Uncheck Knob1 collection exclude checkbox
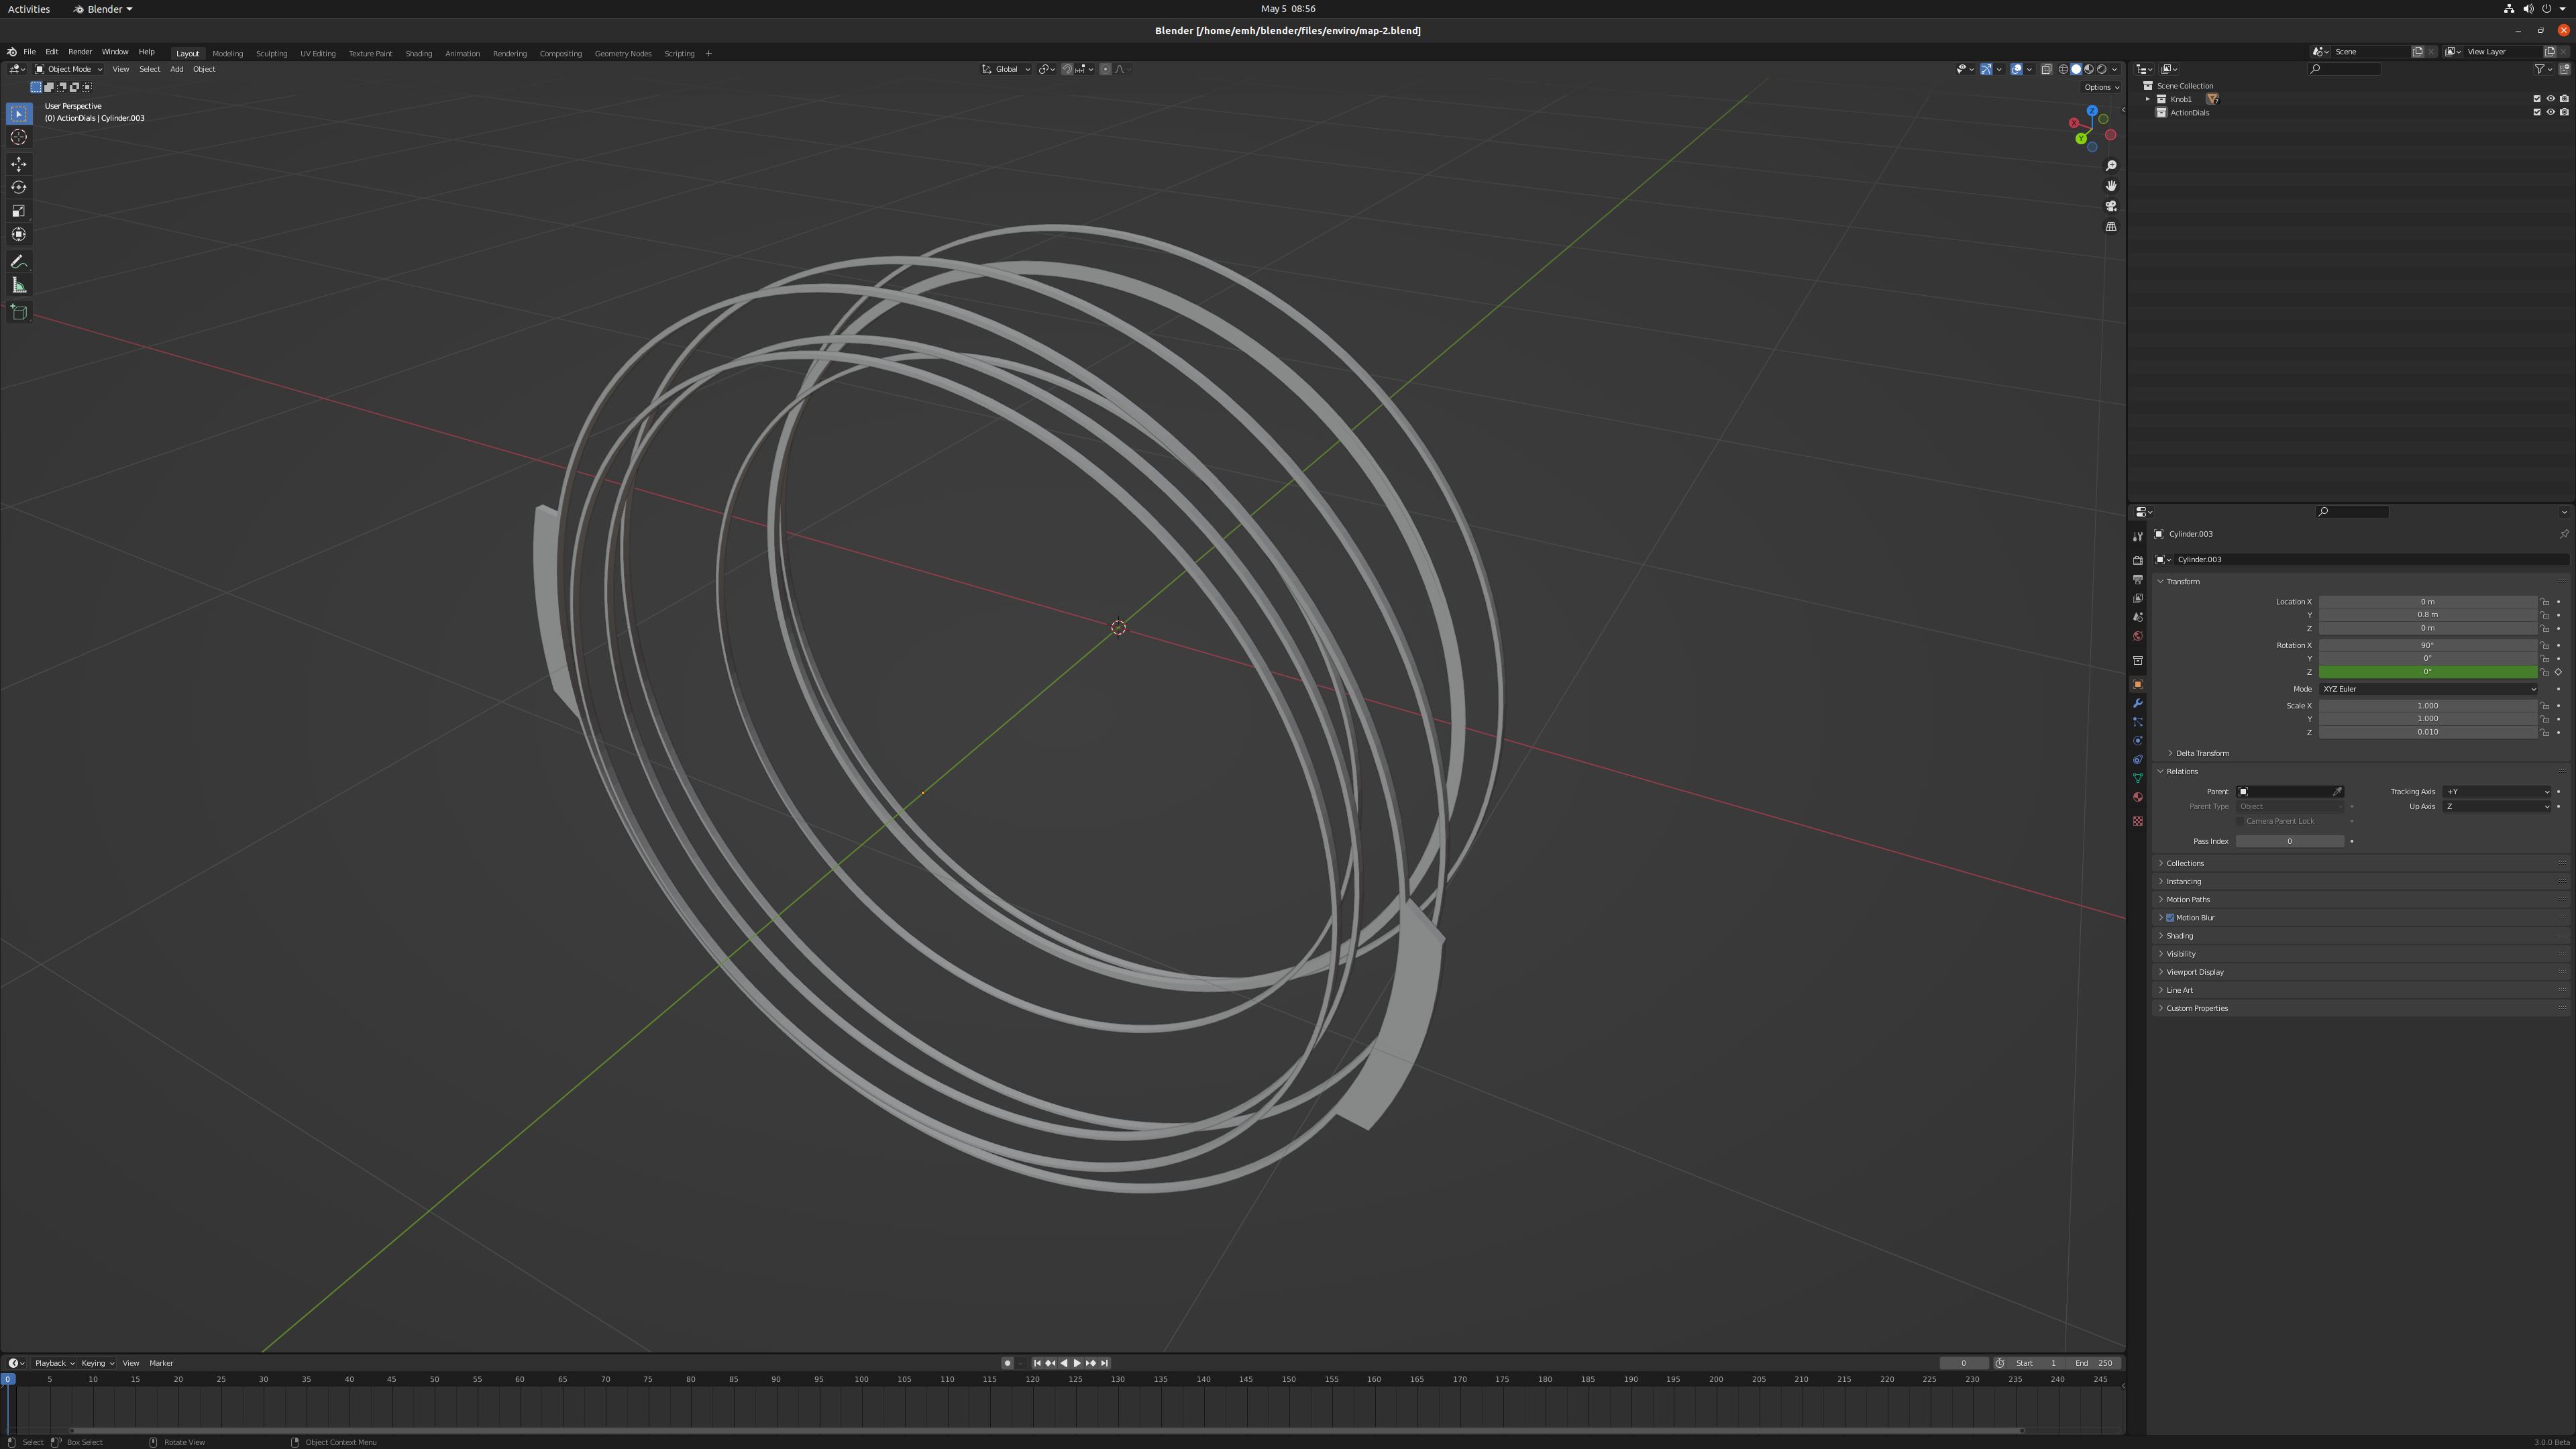The width and height of the screenshot is (2576, 1449). 2537,99
